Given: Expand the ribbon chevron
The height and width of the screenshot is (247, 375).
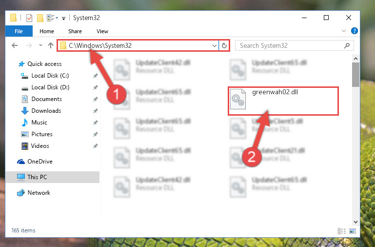Looking at the screenshot, I should click(344, 31).
